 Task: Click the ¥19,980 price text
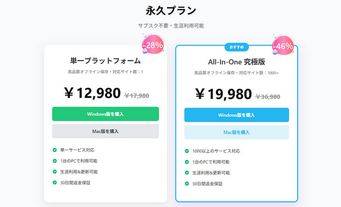(223, 94)
